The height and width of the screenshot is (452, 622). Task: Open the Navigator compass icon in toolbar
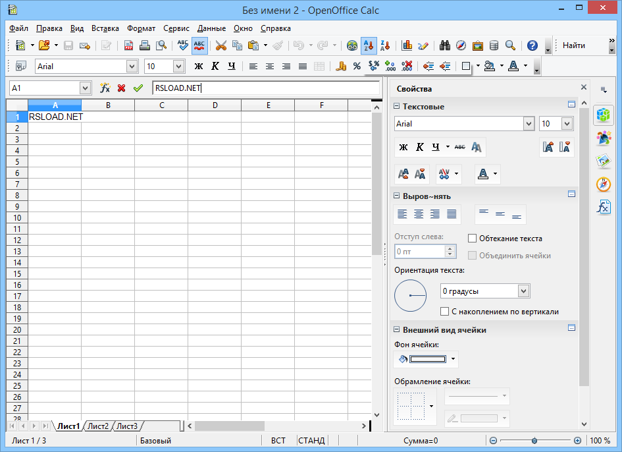click(461, 46)
